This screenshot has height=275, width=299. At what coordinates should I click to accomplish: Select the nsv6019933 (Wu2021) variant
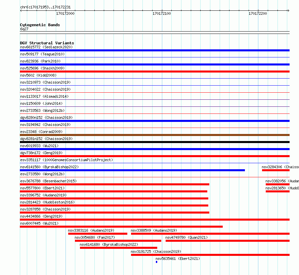click(39, 146)
